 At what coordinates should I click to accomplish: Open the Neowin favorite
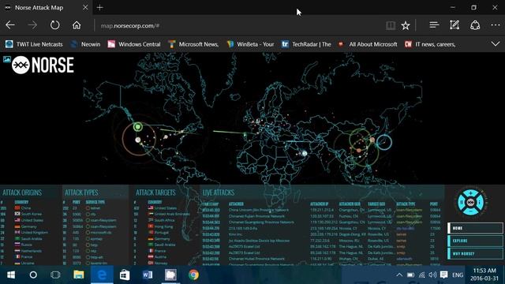point(85,44)
